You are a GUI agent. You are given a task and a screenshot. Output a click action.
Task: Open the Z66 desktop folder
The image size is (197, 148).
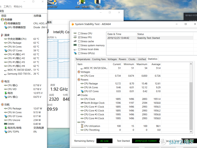(98, 4)
